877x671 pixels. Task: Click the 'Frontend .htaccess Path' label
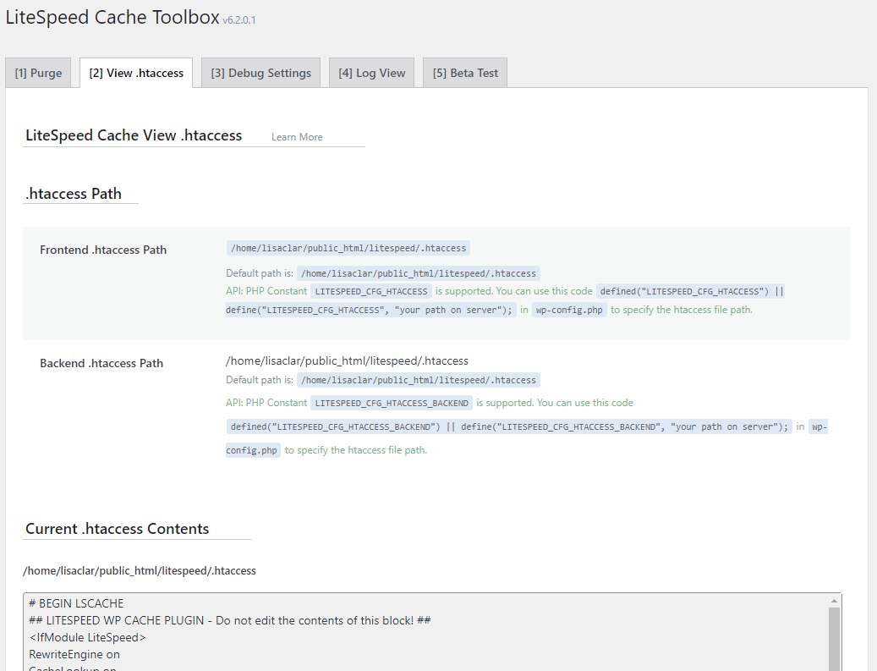click(x=103, y=250)
